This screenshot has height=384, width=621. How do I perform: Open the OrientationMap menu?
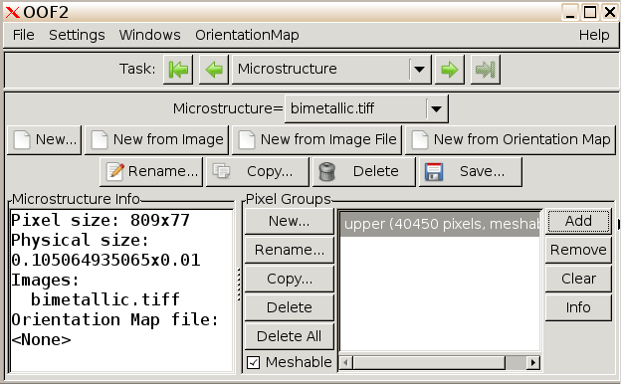247,35
